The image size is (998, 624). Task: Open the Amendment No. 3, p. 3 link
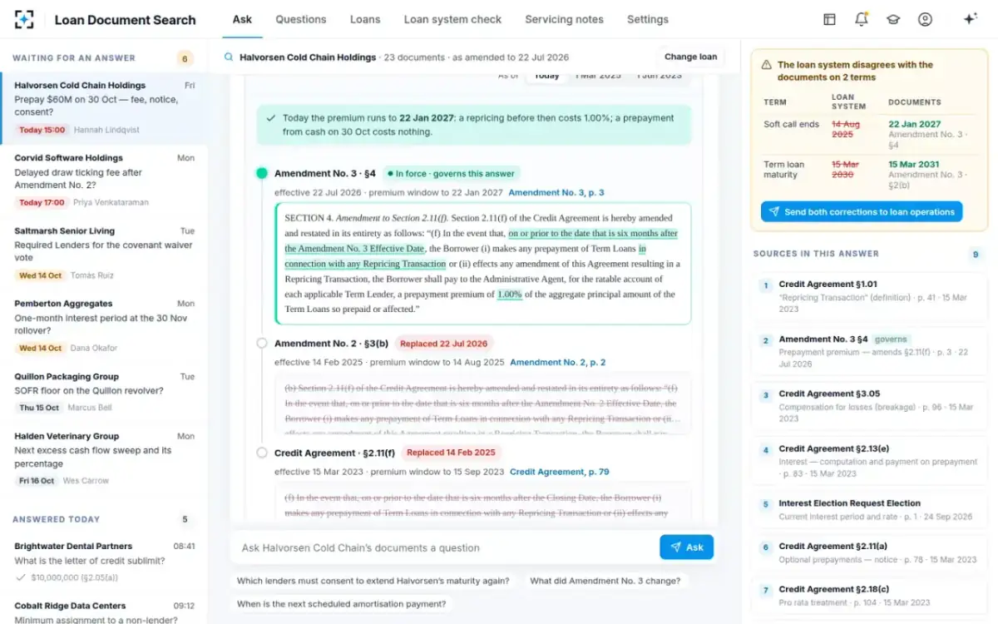[556, 192]
